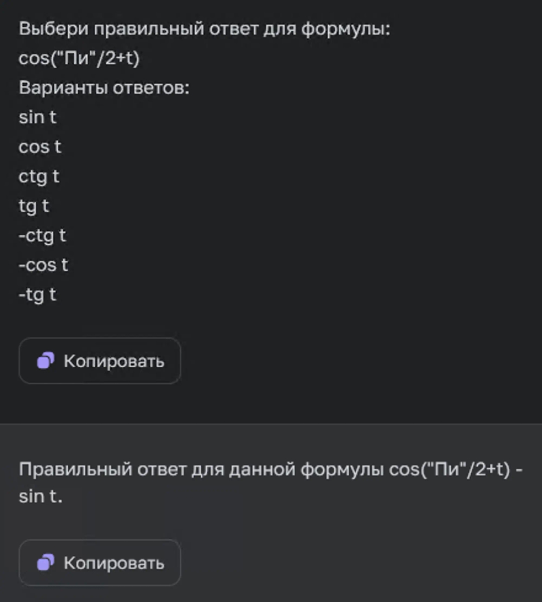Viewport: 542px width, 602px height.
Task: Select the answer option "sin t"
Action: pos(38,117)
